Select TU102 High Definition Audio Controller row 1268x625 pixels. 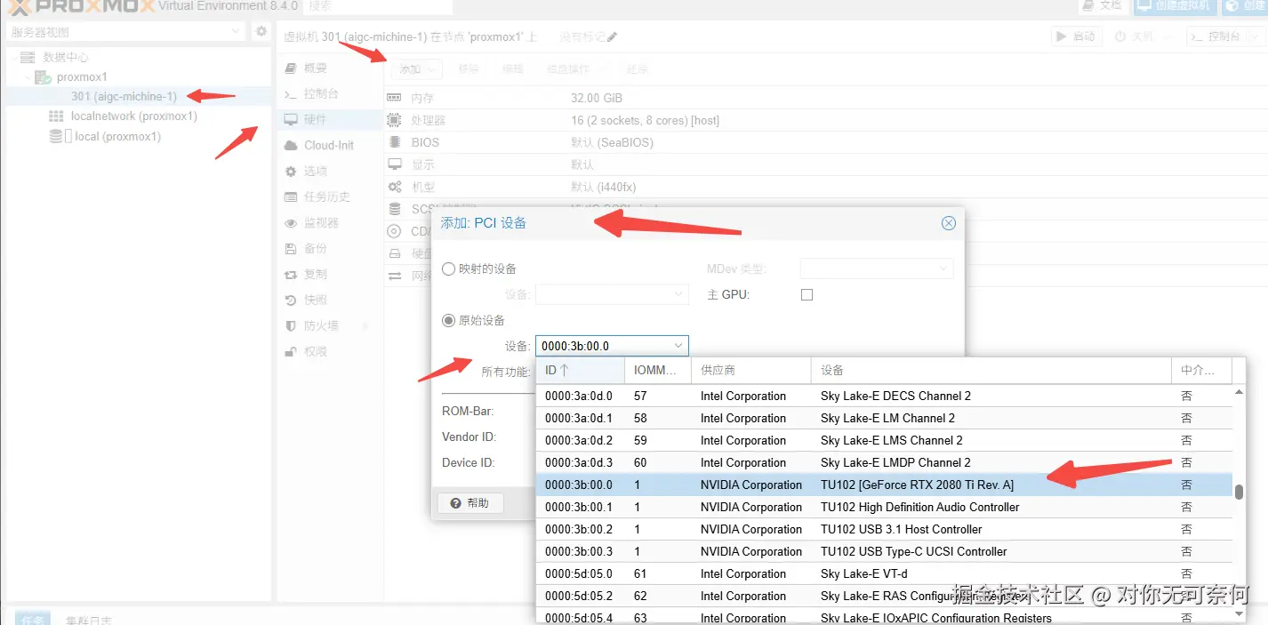point(884,507)
